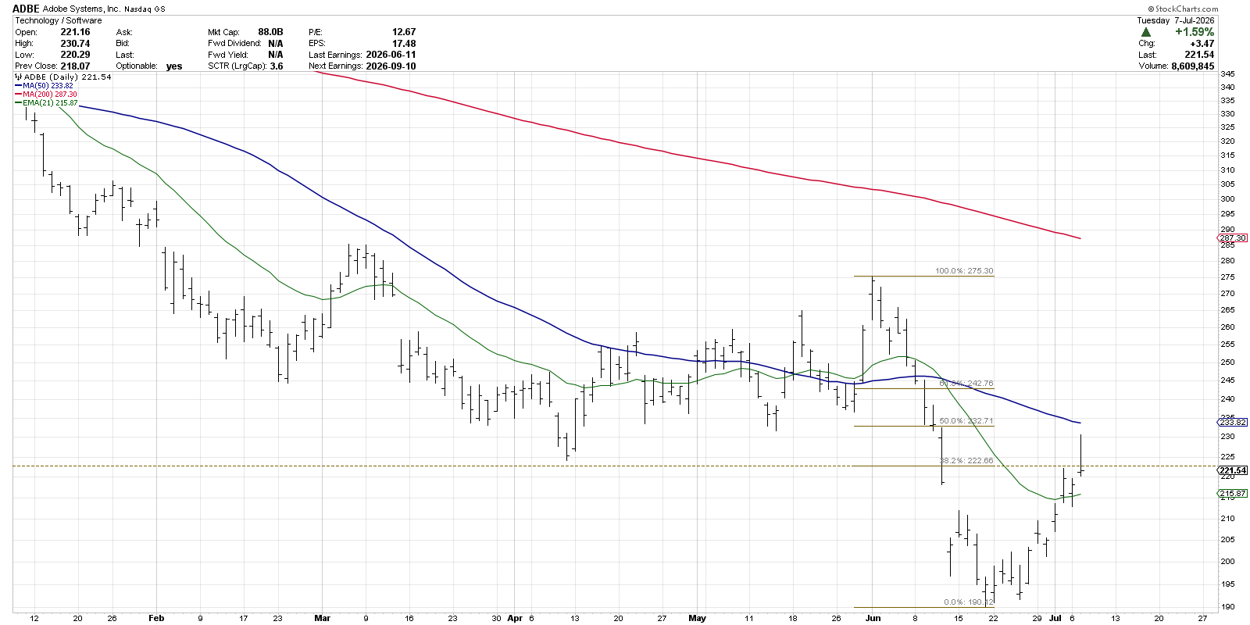This screenshot has width=1250, height=625.
Task: Click the 233.82 blue price tag on the axis
Action: [x=1233, y=422]
